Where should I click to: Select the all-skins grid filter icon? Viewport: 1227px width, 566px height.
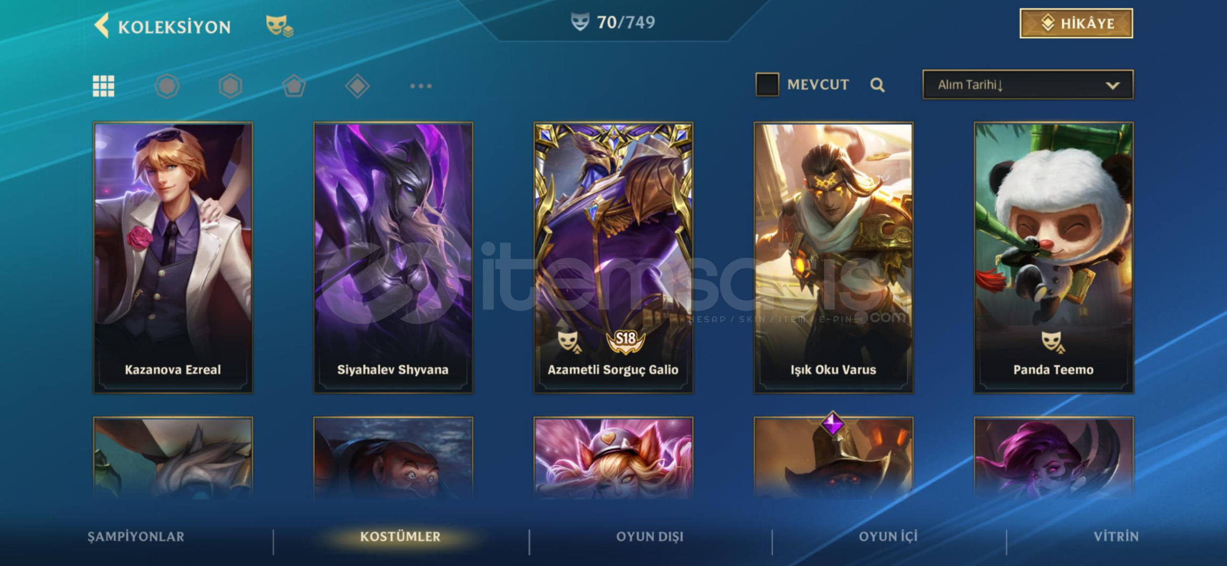[x=103, y=86]
